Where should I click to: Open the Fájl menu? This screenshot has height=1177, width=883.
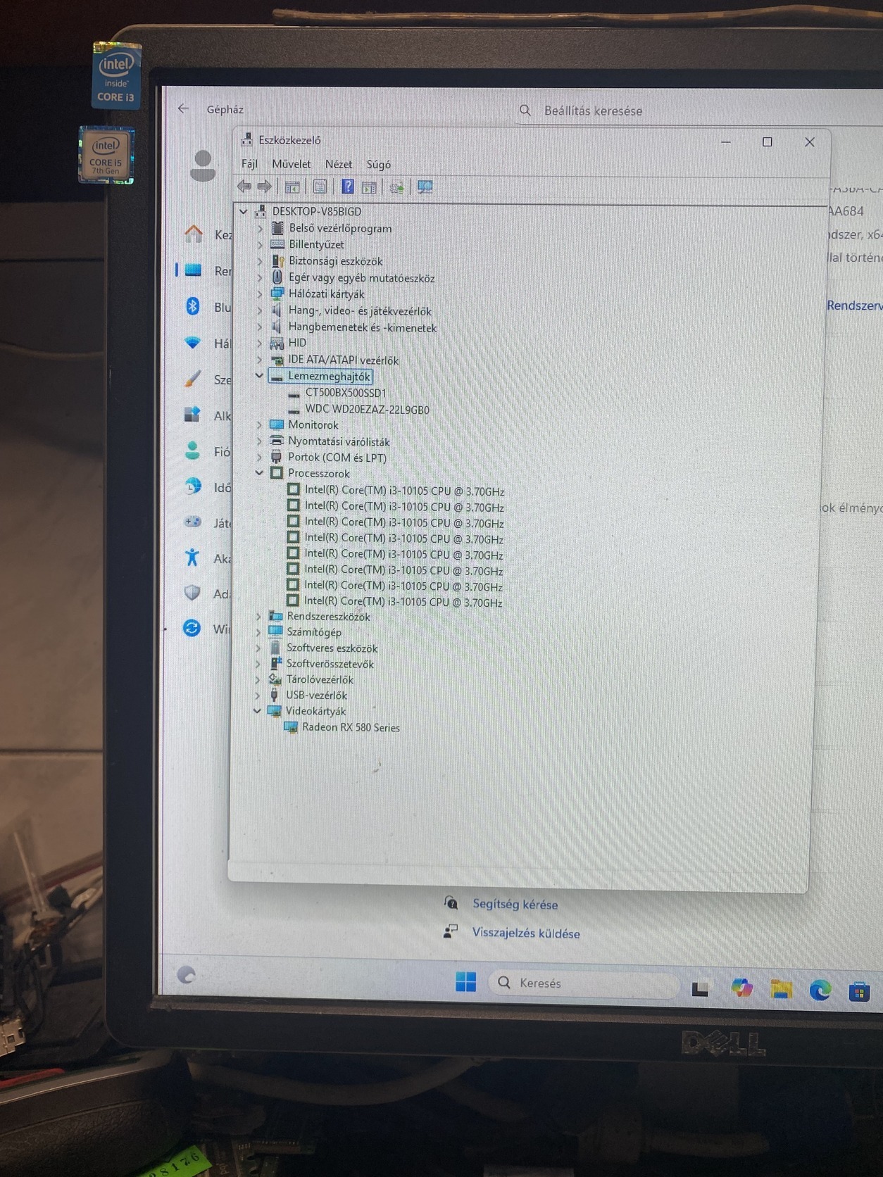click(249, 164)
